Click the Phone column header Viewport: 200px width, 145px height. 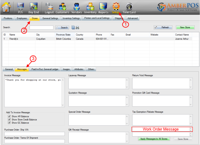[102, 35]
